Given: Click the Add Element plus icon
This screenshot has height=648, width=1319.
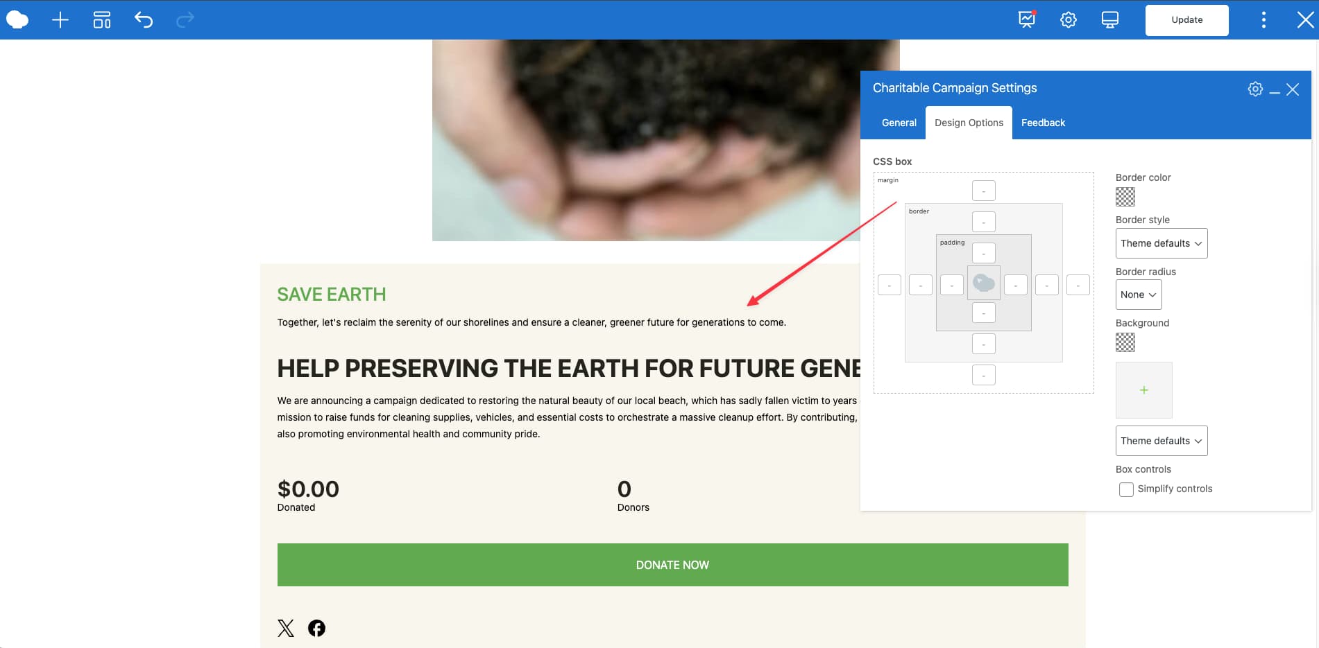Looking at the screenshot, I should (x=60, y=20).
